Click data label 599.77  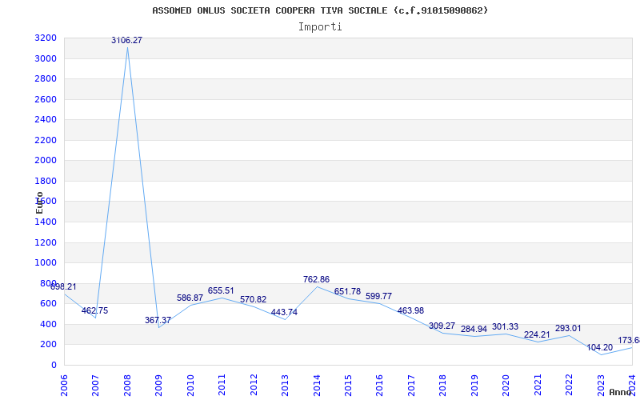[378, 296]
